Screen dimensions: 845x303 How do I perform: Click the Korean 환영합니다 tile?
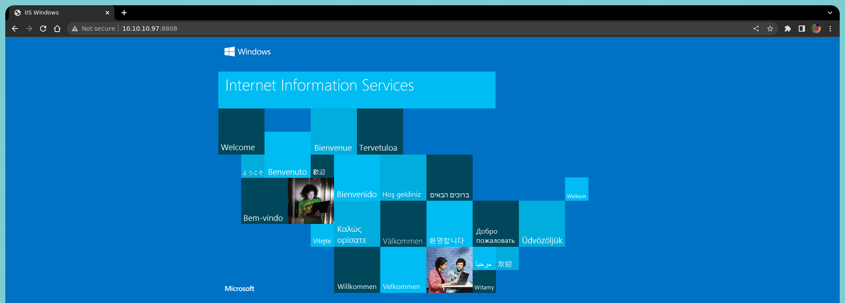pos(449,224)
